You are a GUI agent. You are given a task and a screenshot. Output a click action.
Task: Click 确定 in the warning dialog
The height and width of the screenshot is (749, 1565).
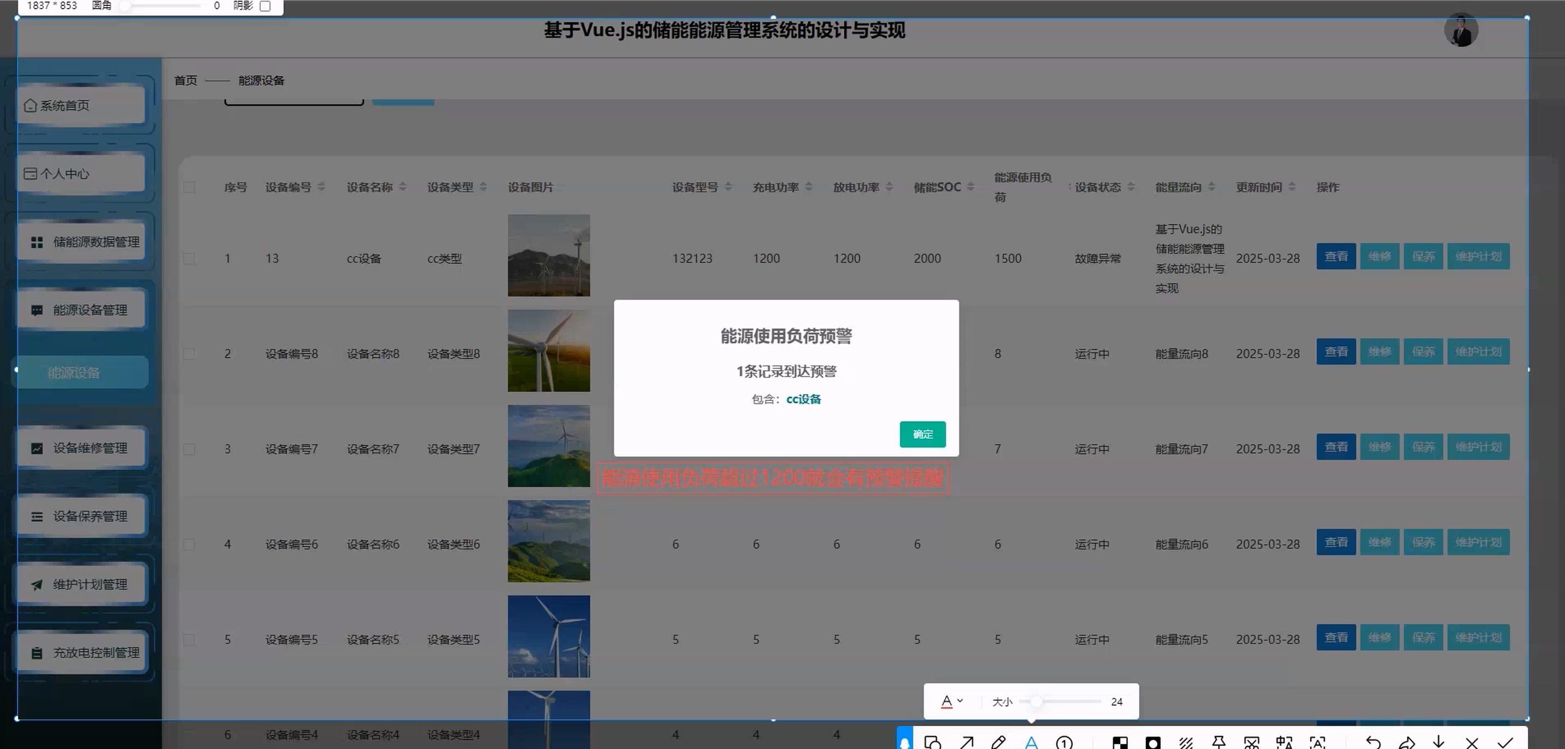(922, 434)
